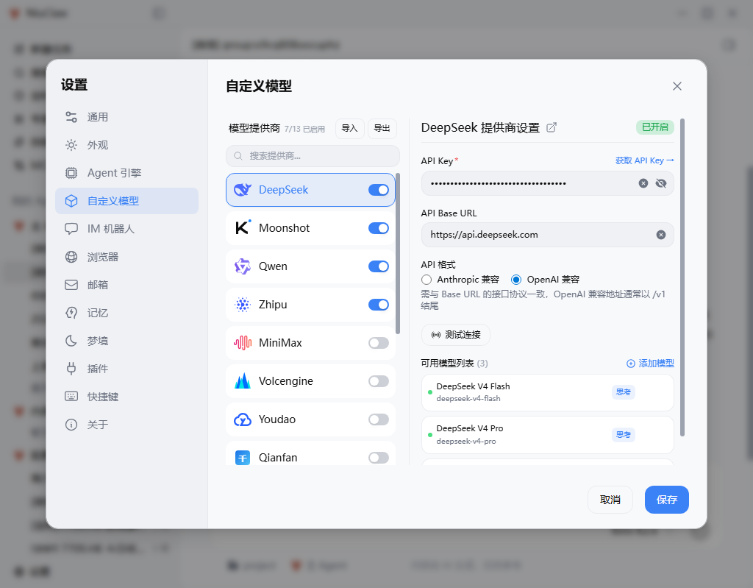Select the Anthropic 兼容 radio option
This screenshot has width=753, height=588.
pyautogui.click(x=426, y=280)
